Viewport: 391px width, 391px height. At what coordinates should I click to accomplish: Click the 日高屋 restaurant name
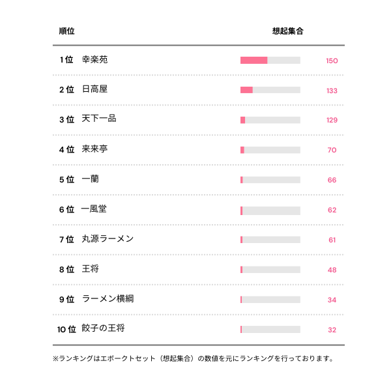point(94,89)
